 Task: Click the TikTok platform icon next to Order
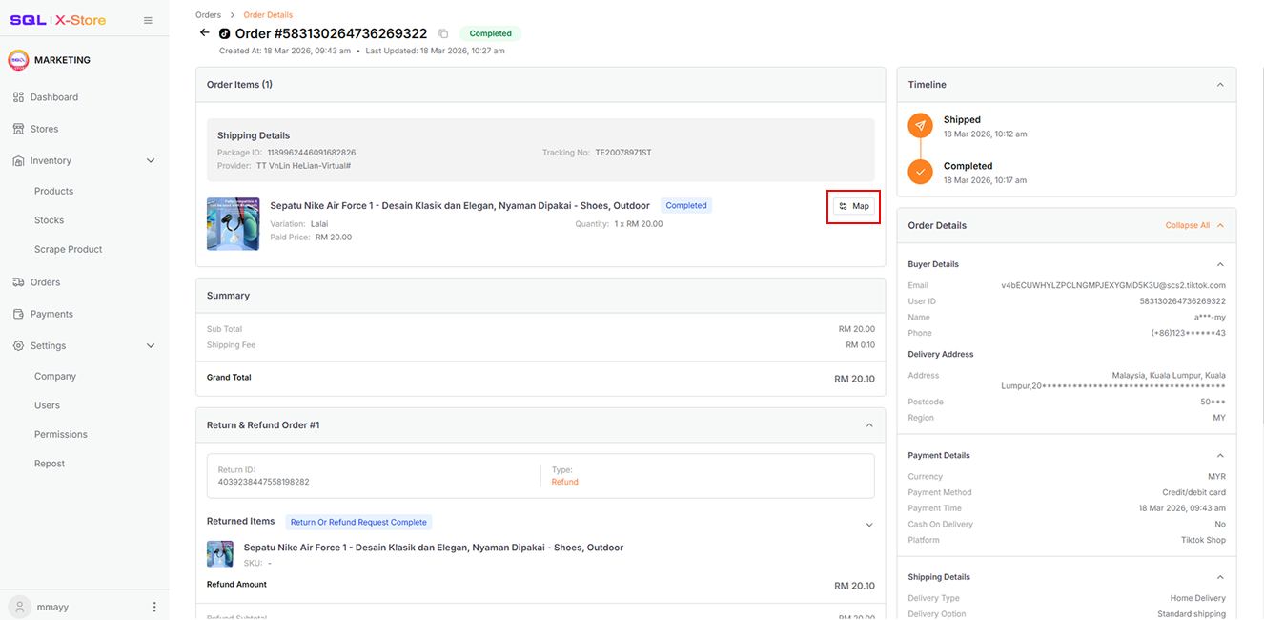pos(225,34)
